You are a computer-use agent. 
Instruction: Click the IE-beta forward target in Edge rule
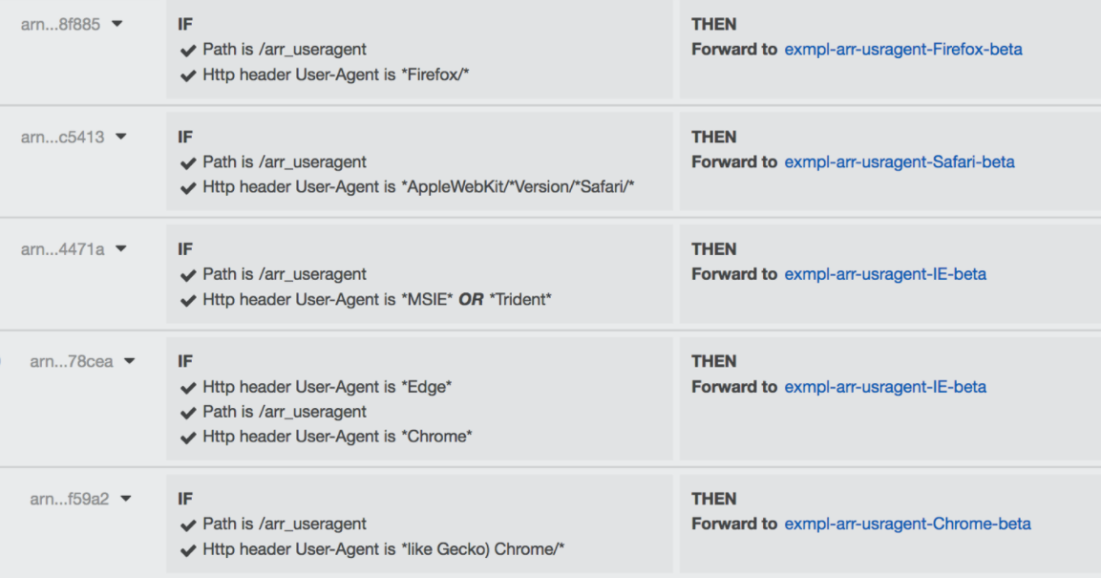[x=885, y=387]
